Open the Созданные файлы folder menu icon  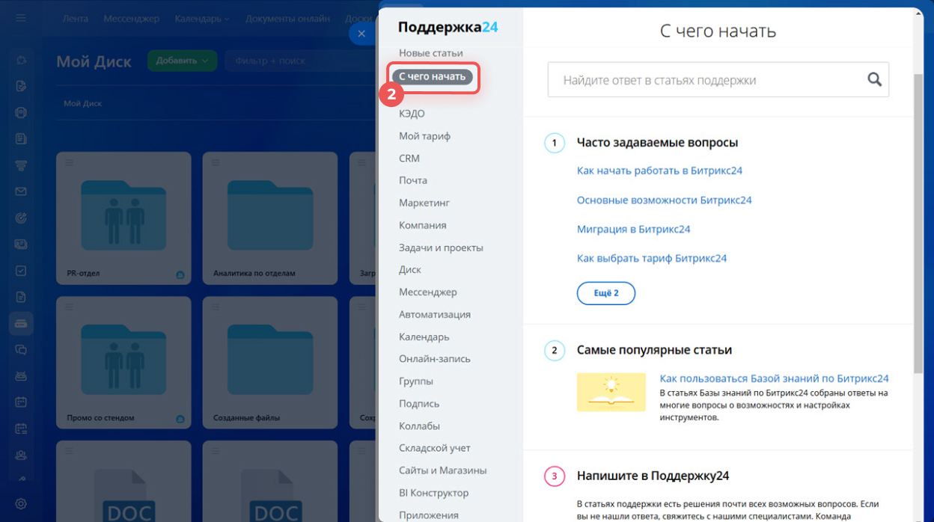216,307
